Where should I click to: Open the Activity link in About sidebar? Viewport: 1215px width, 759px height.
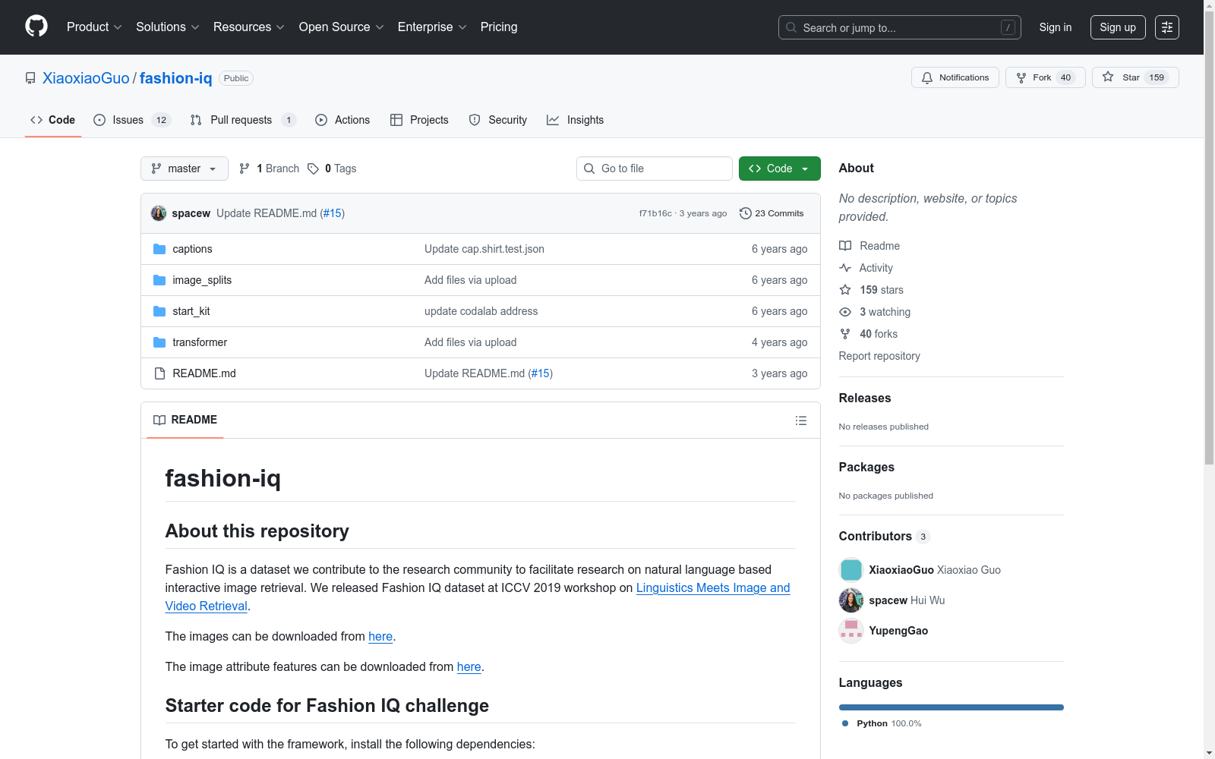tap(866, 268)
